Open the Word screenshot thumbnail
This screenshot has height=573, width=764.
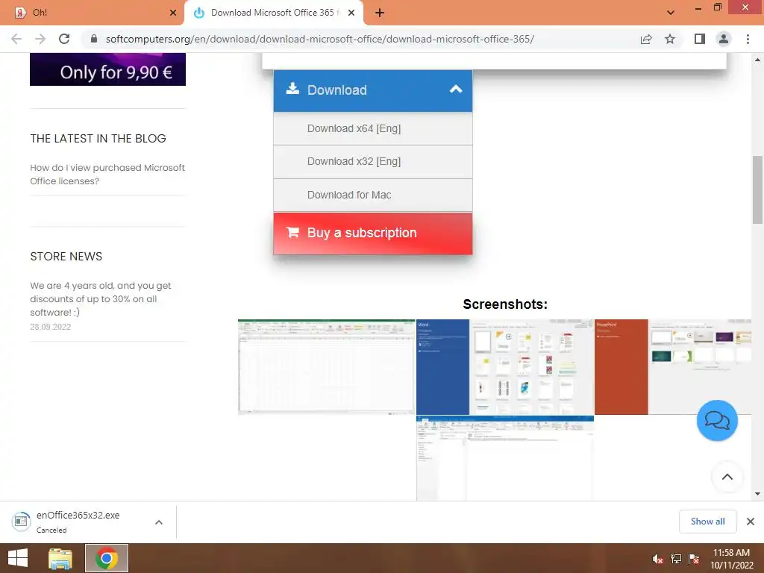coord(505,367)
